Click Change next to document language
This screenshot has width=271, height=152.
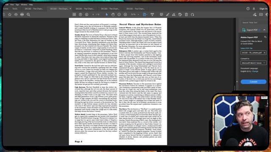click(255, 71)
